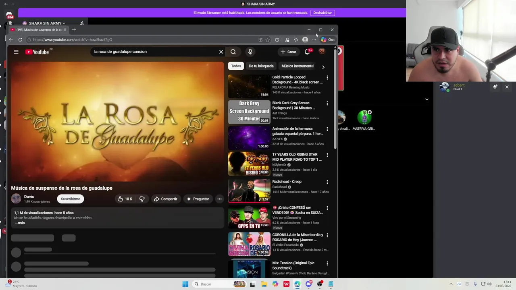The width and height of the screenshot is (516, 290).
Task: Go to the YouTube home logo
Action: coord(37,52)
